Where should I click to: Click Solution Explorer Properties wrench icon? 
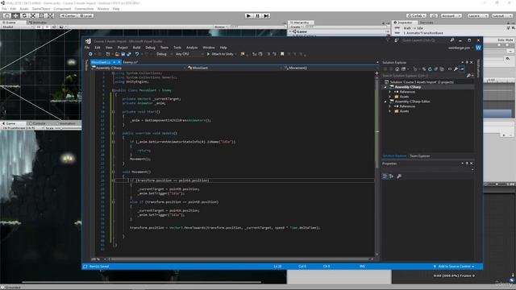click(x=456, y=69)
